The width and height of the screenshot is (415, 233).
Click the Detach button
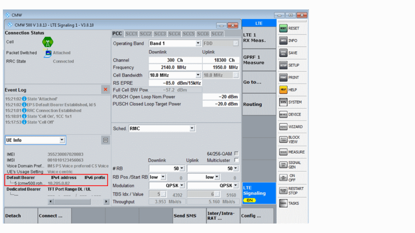20,216
